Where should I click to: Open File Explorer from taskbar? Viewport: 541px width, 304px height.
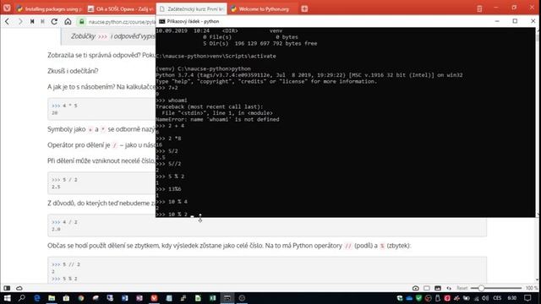click(x=52, y=298)
